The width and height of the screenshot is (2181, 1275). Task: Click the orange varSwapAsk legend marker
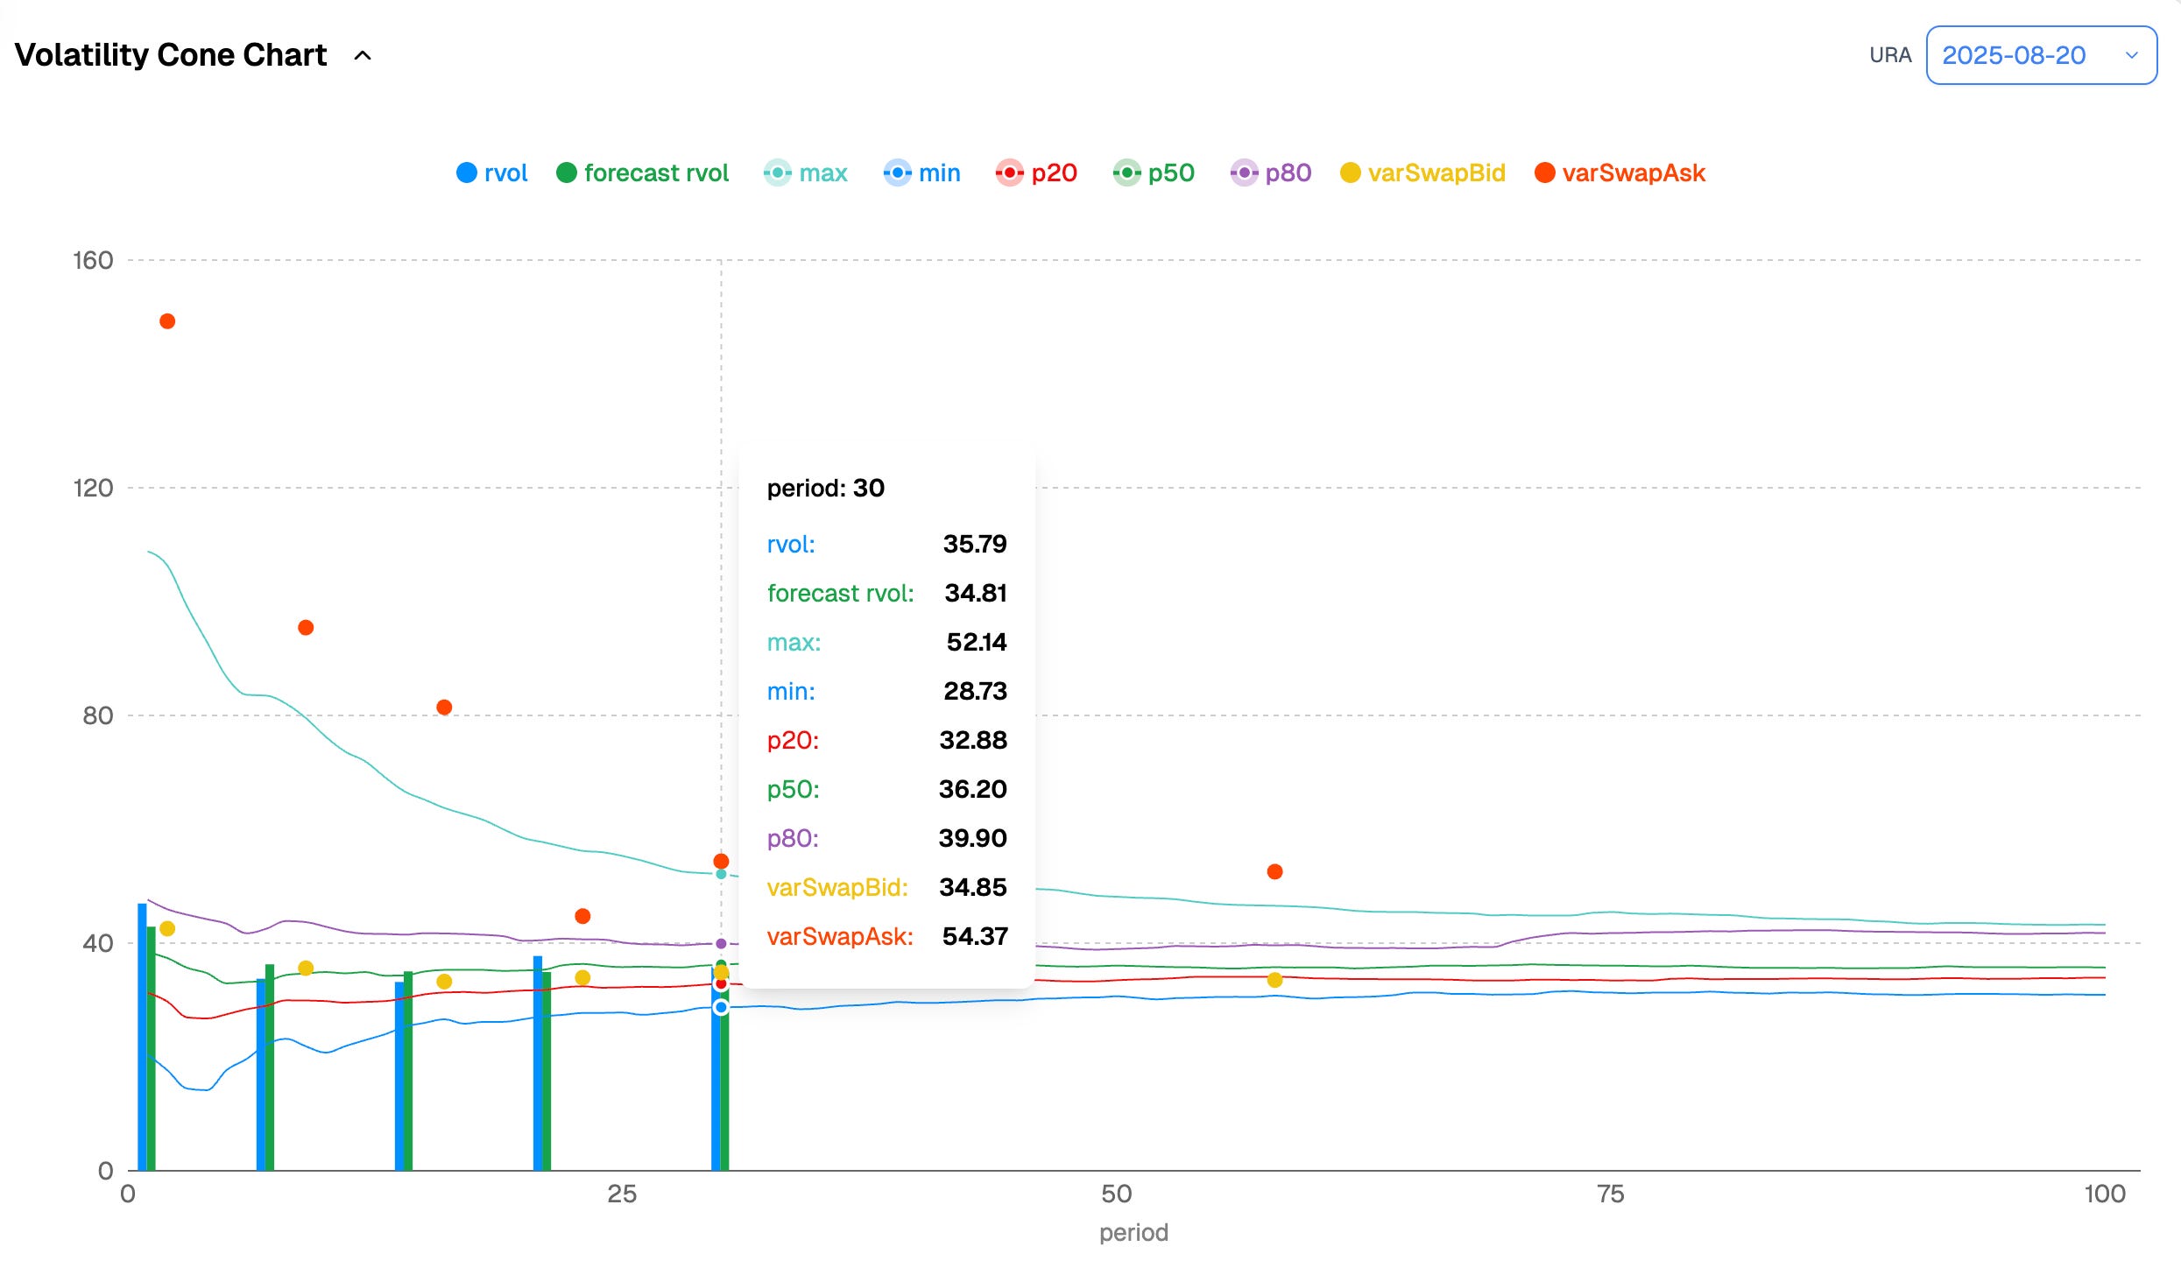click(x=1545, y=173)
